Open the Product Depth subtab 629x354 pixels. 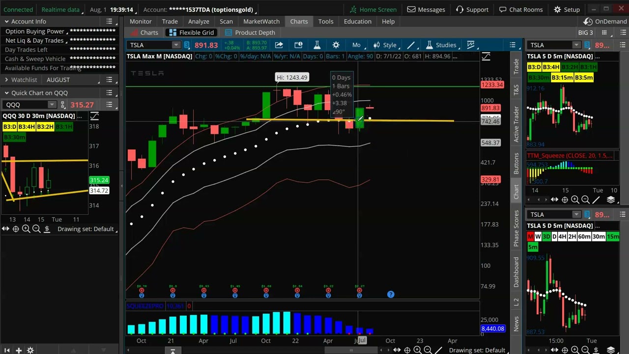pyautogui.click(x=250, y=32)
